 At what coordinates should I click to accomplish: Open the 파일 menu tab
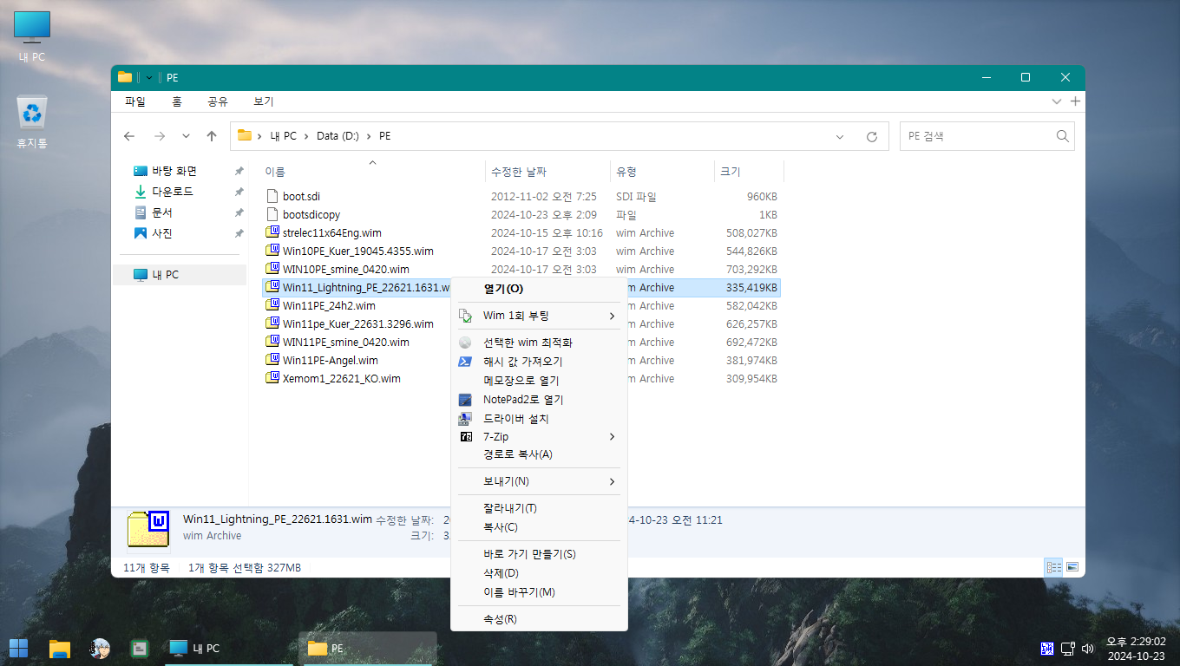click(135, 101)
